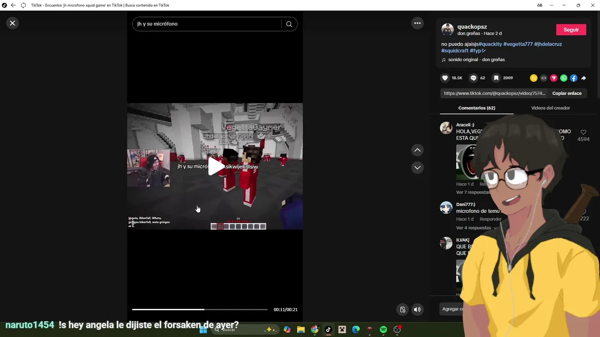
Task: Expand 'Ver 4 respuestas' under Dani777 comment
Action: (476, 228)
